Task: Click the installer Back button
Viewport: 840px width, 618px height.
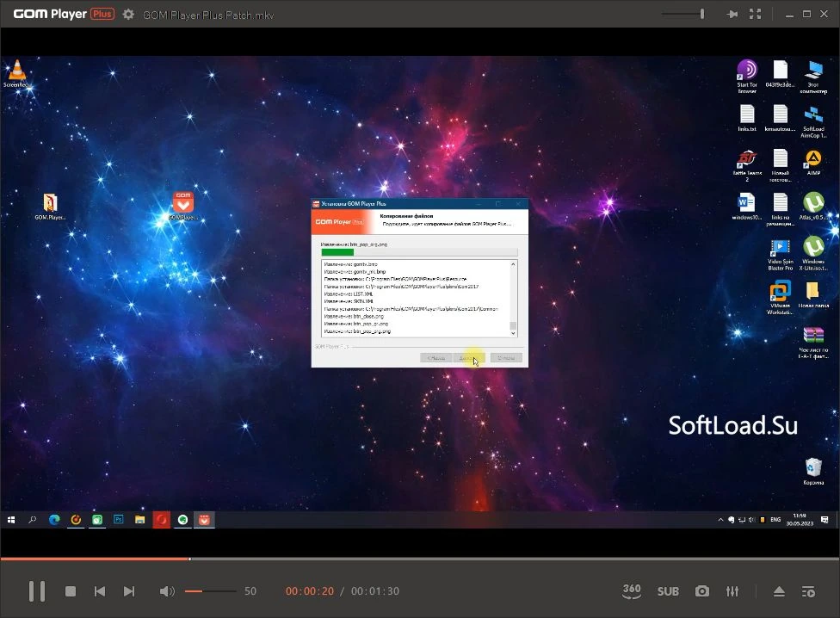Action: 435,358
